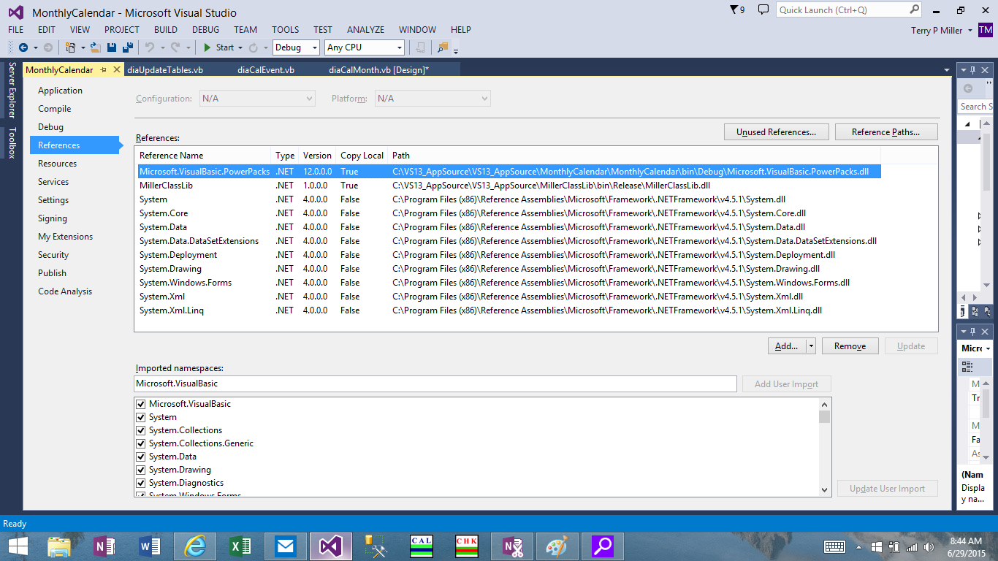Click the Quick Launch search field
Image resolution: width=998 pixels, height=561 pixels.
tap(842, 9)
